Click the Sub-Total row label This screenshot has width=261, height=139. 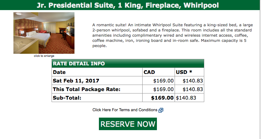(67, 98)
